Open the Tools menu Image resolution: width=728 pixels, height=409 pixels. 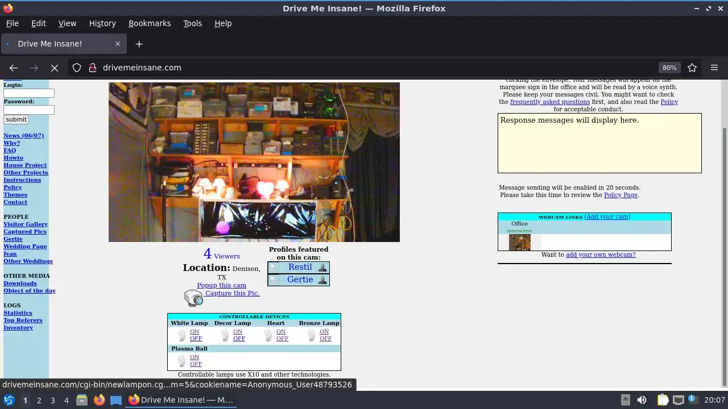[x=192, y=23]
